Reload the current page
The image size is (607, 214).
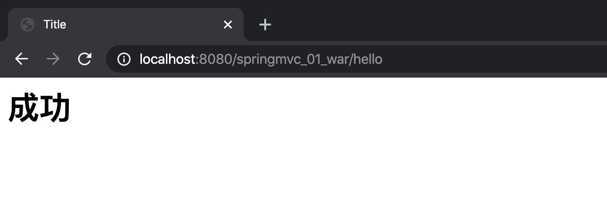[84, 59]
